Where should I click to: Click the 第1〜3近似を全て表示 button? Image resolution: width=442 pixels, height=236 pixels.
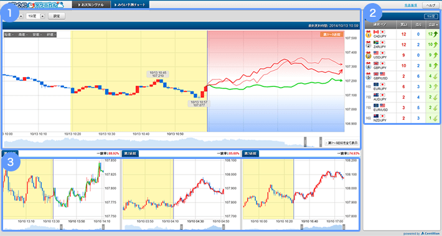pyautogui.click(x=341, y=143)
